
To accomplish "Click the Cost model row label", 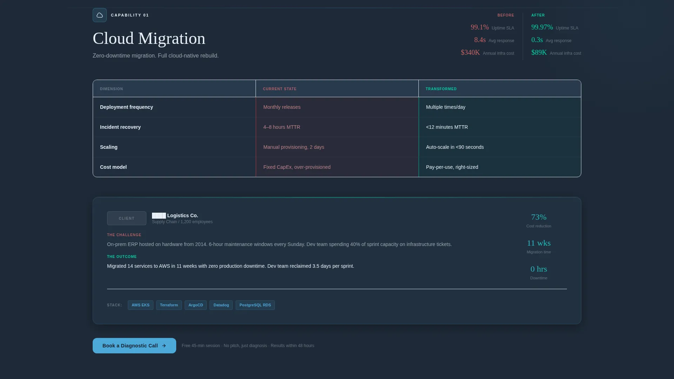I will [x=113, y=167].
